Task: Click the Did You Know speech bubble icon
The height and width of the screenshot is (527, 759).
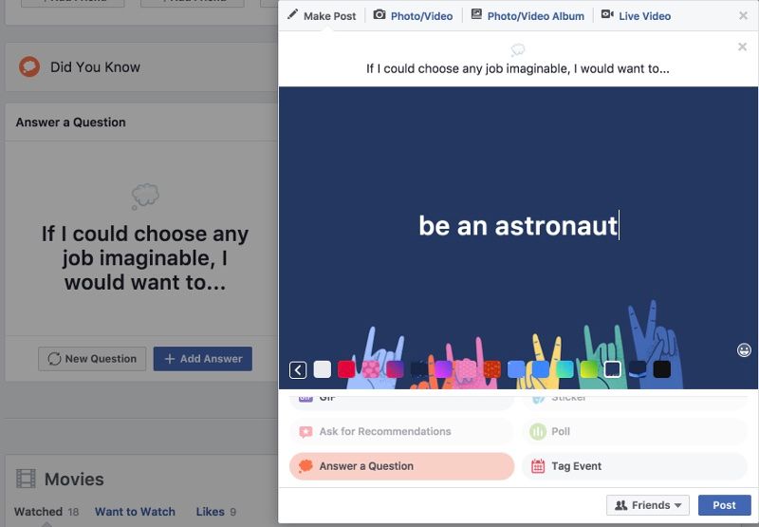Action: click(29, 66)
